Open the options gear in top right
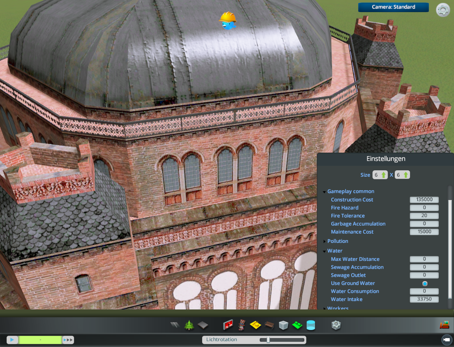The image size is (454, 347). [443, 10]
